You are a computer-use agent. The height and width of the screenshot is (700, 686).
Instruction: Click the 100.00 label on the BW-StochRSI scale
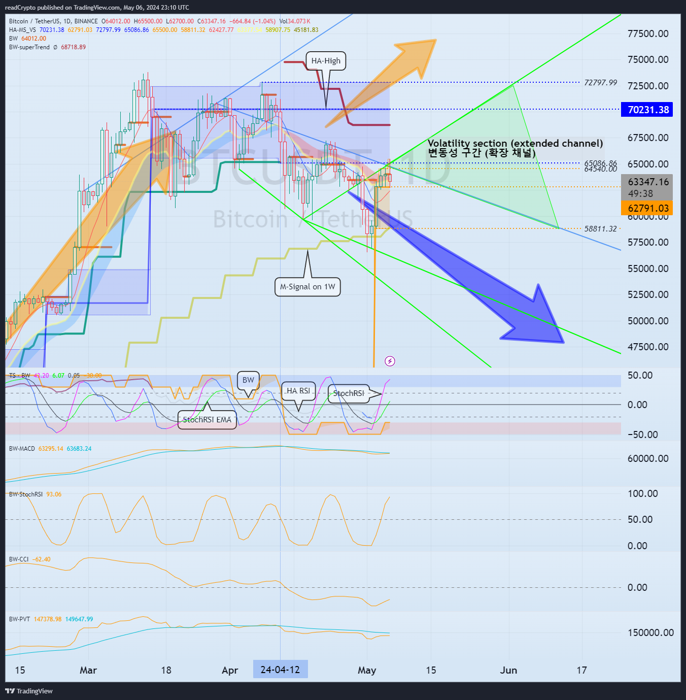pos(642,493)
